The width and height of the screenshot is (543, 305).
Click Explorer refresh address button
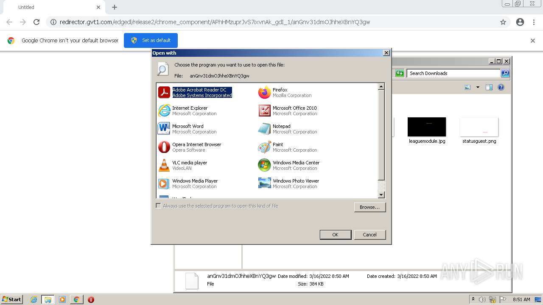click(x=400, y=73)
